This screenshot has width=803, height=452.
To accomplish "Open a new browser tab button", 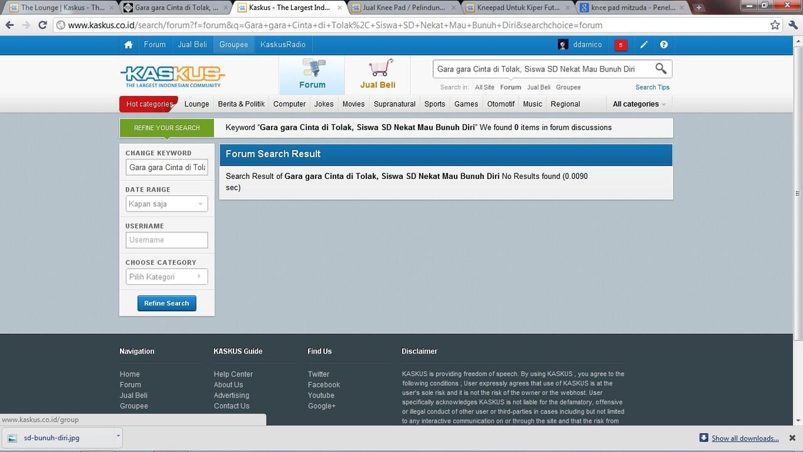I will pyautogui.click(x=699, y=8).
